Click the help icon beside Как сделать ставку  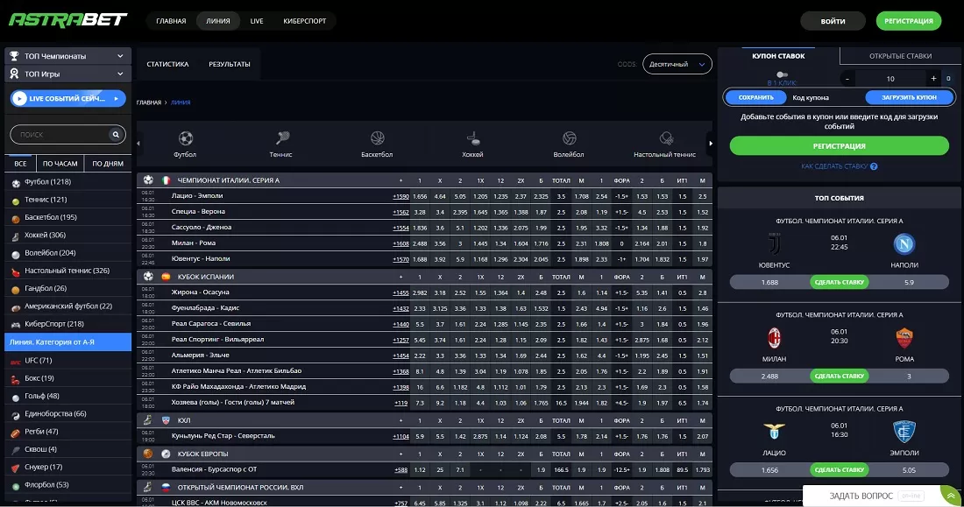(x=874, y=166)
